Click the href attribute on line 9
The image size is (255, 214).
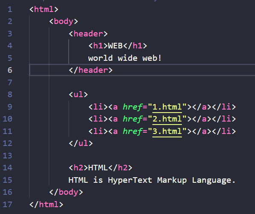[x=132, y=107]
